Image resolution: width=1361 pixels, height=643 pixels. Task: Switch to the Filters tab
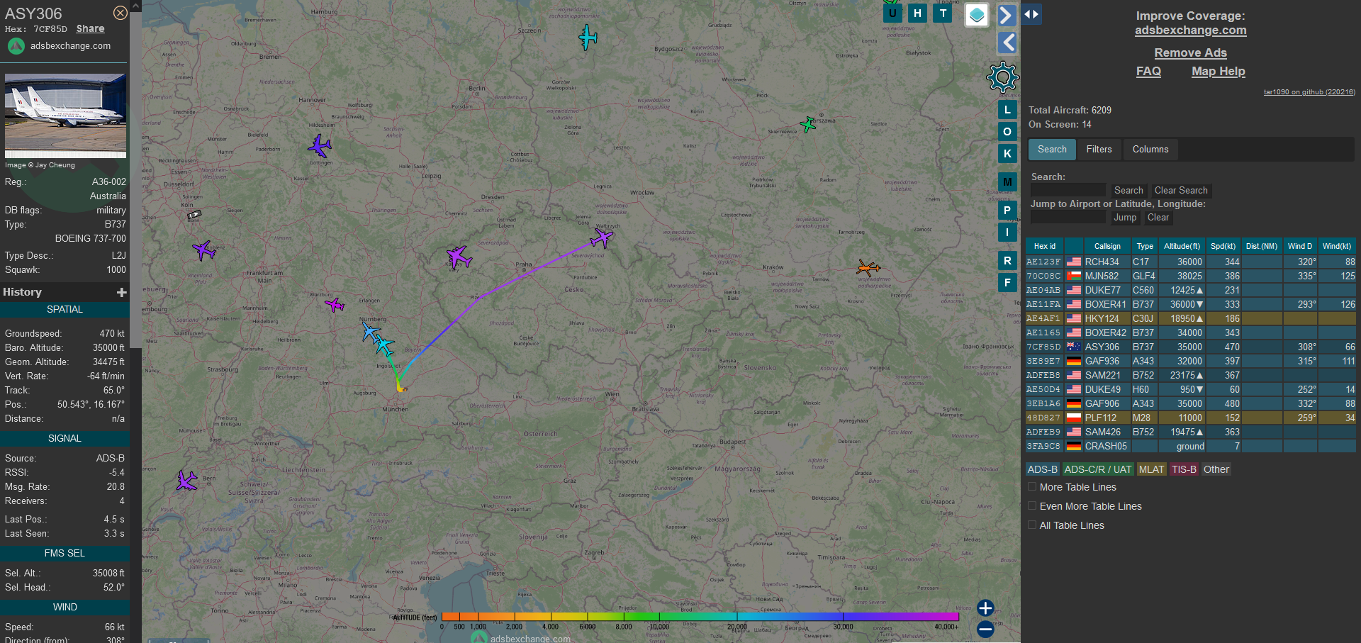1099,150
